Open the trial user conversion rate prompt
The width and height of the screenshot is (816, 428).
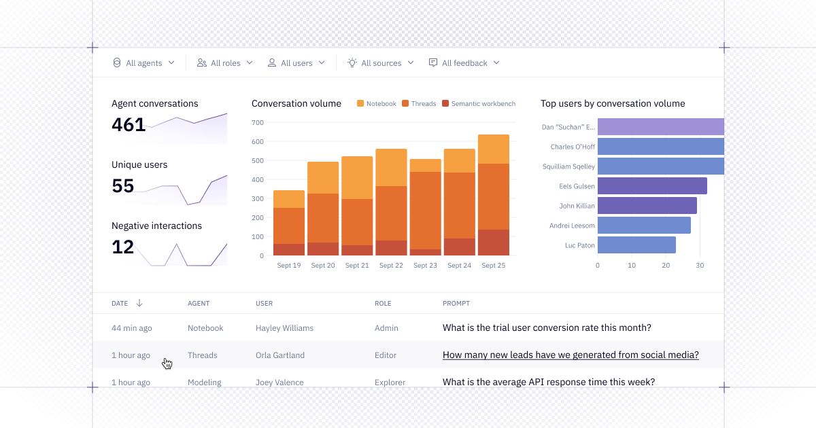(547, 327)
